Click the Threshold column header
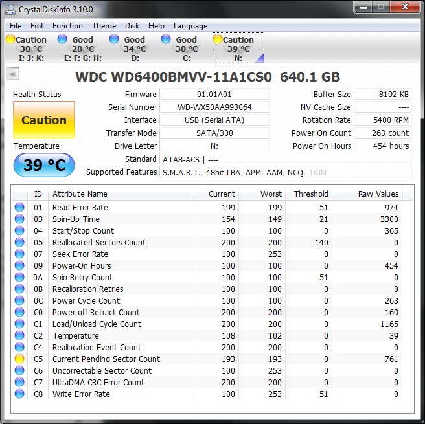 coord(309,194)
